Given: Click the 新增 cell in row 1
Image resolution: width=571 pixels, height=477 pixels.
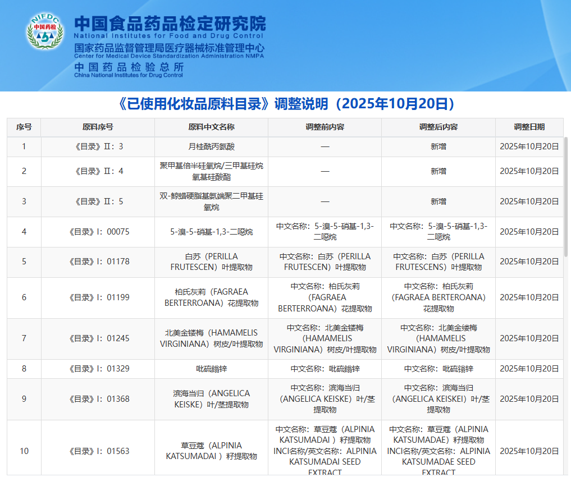Looking at the screenshot, I should tap(438, 147).
